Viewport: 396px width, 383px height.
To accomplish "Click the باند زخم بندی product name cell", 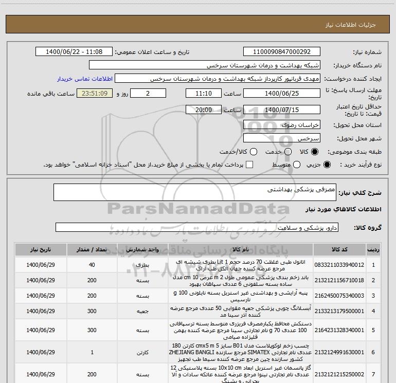I will point(241,281).
